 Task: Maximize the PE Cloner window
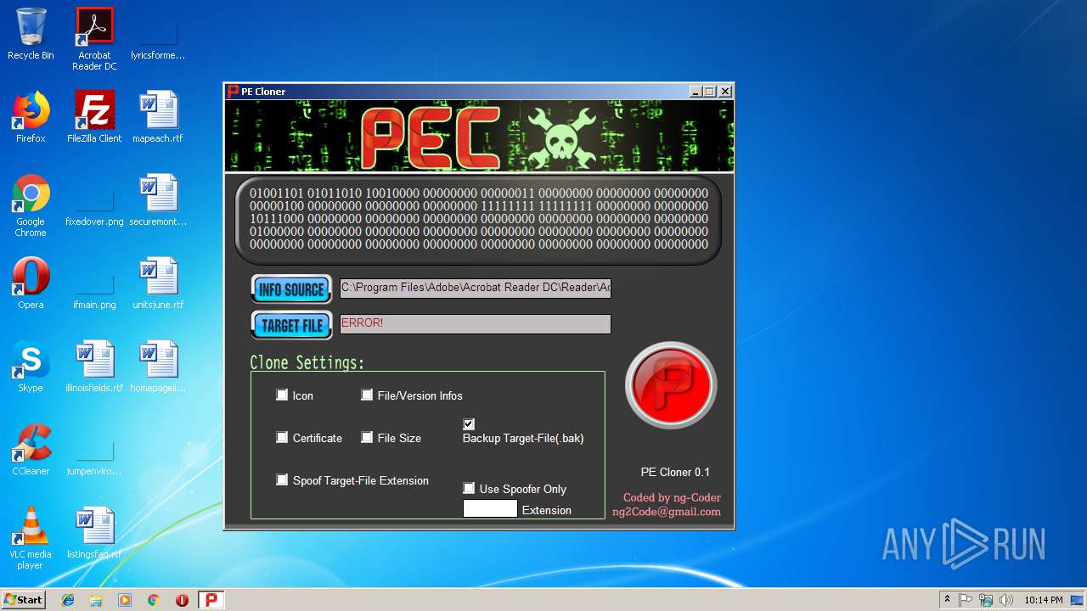coord(710,91)
